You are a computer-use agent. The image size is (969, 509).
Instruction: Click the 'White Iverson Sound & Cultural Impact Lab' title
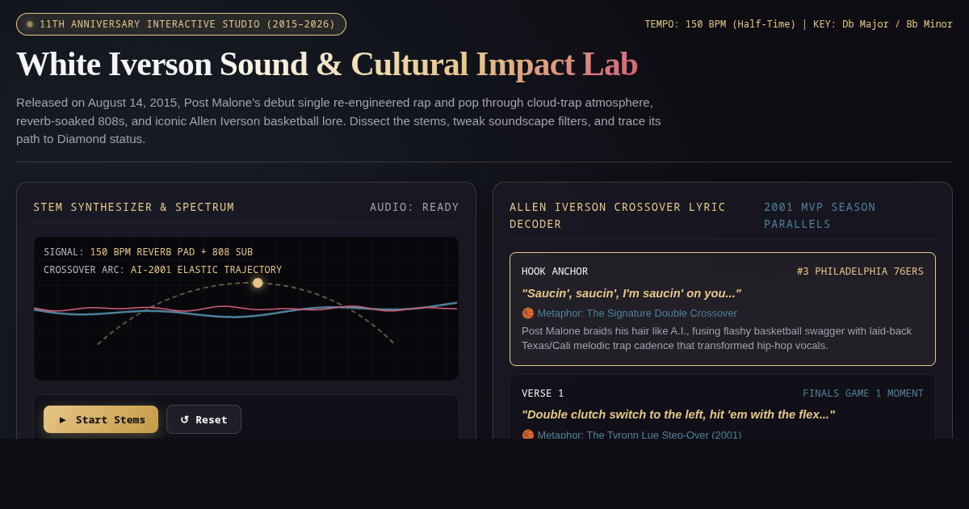pyautogui.click(x=327, y=64)
